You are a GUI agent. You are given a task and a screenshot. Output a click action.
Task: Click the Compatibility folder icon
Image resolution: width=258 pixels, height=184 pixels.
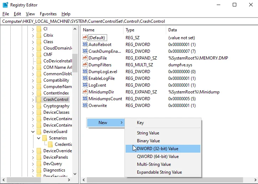click(x=39, y=80)
